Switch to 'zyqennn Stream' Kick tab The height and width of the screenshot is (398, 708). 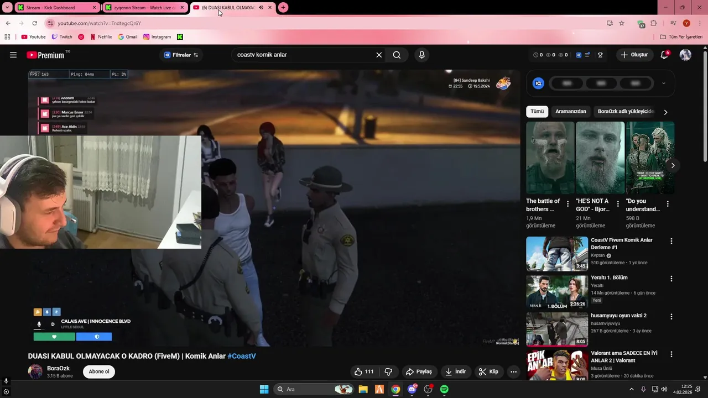pyautogui.click(x=144, y=8)
